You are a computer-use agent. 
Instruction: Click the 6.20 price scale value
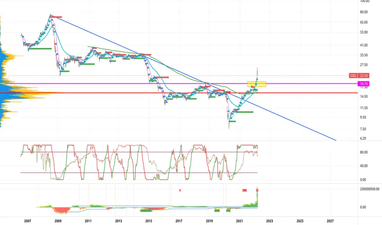click(x=363, y=138)
